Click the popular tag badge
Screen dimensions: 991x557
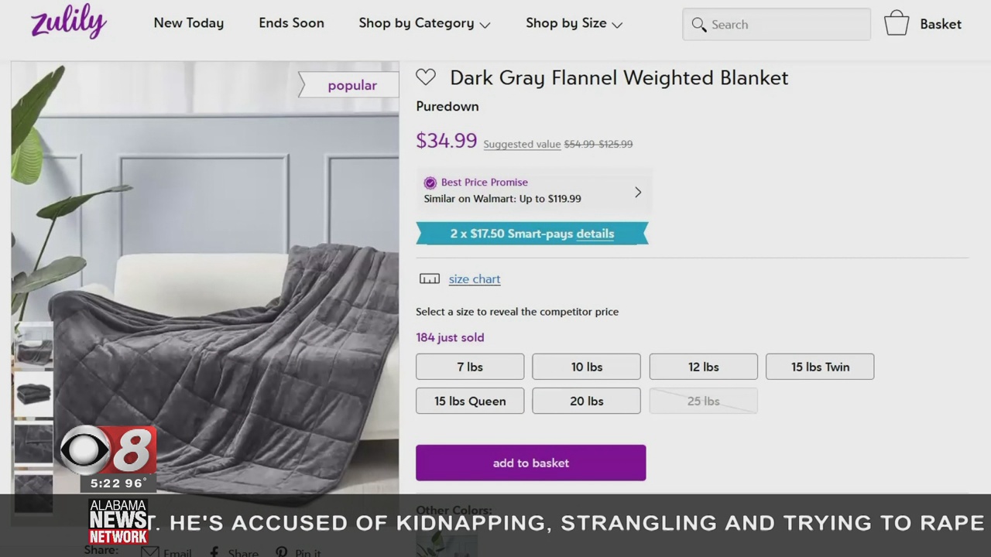coord(351,85)
